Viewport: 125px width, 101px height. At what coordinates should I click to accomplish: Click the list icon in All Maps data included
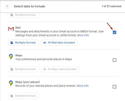click(x=44, y=69)
